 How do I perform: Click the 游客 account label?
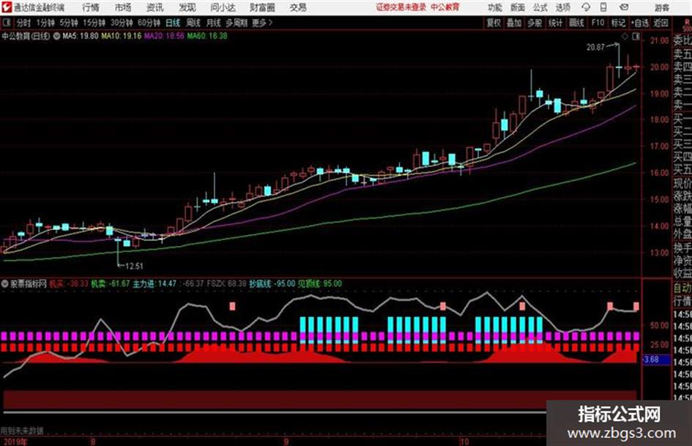[661, 7]
